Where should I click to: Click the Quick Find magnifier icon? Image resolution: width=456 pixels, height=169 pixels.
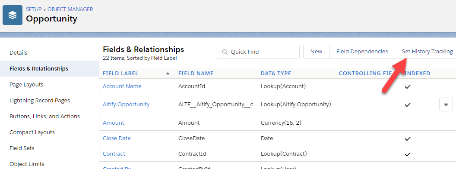(x=225, y=52)
